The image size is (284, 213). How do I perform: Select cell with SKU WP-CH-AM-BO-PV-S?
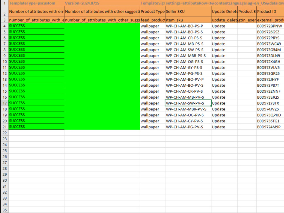coord(188,85)
